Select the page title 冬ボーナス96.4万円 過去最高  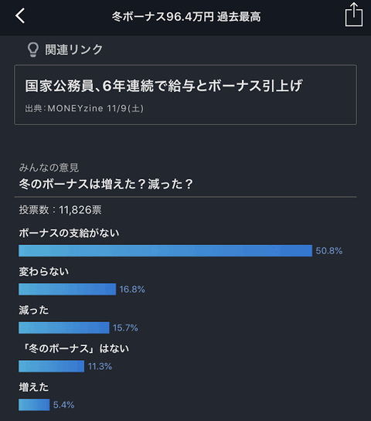(186, 17)
